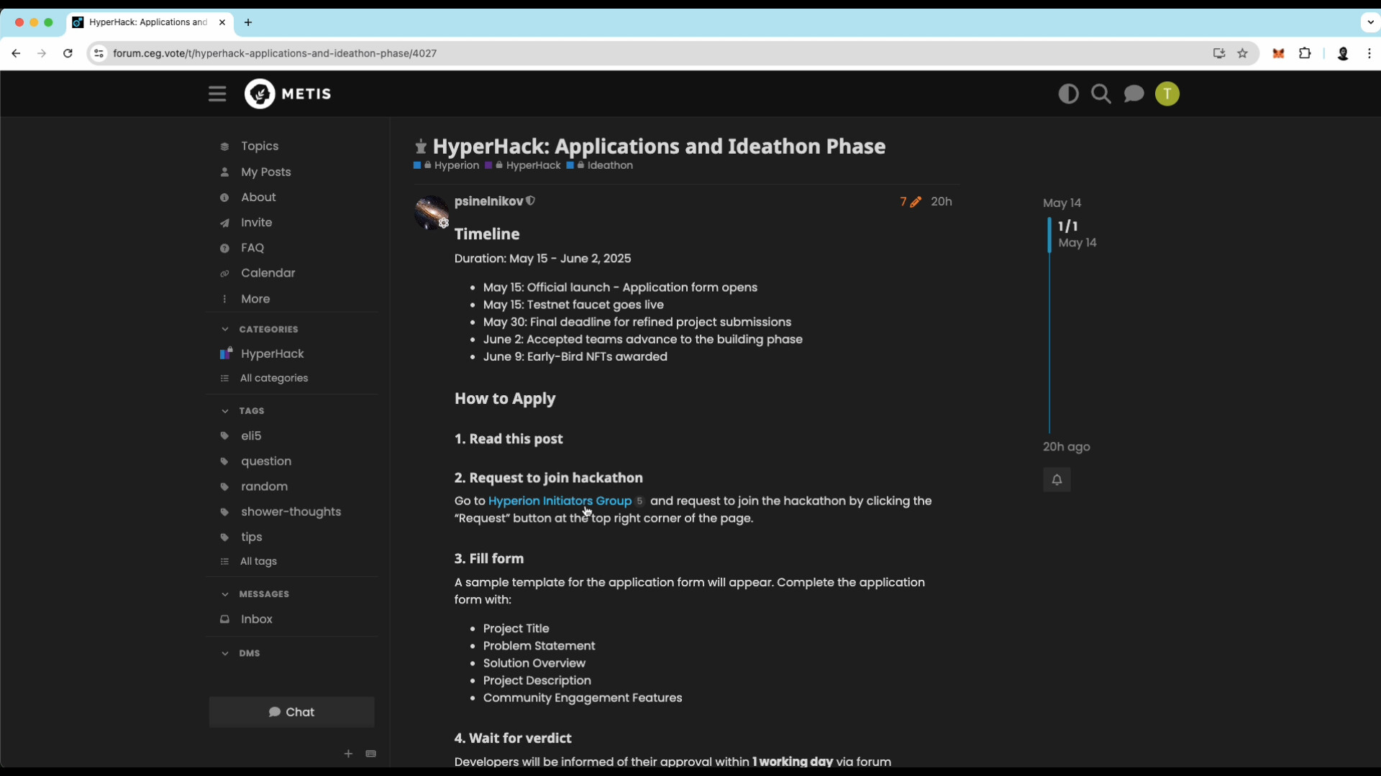Click the 20h ago timeline link
1381x776 pixels.
click(1066, 447)
